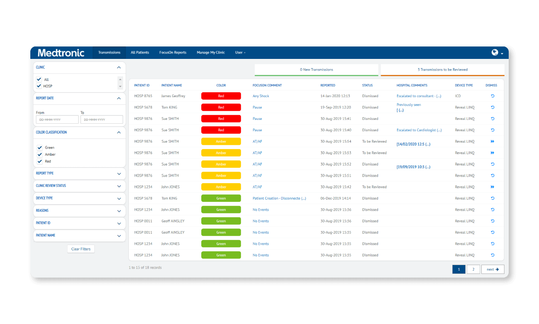Click undo dismiss icon on Geoff AINSLEY row
The height and width of the screenshot is (324, 539).
(492, 220)
